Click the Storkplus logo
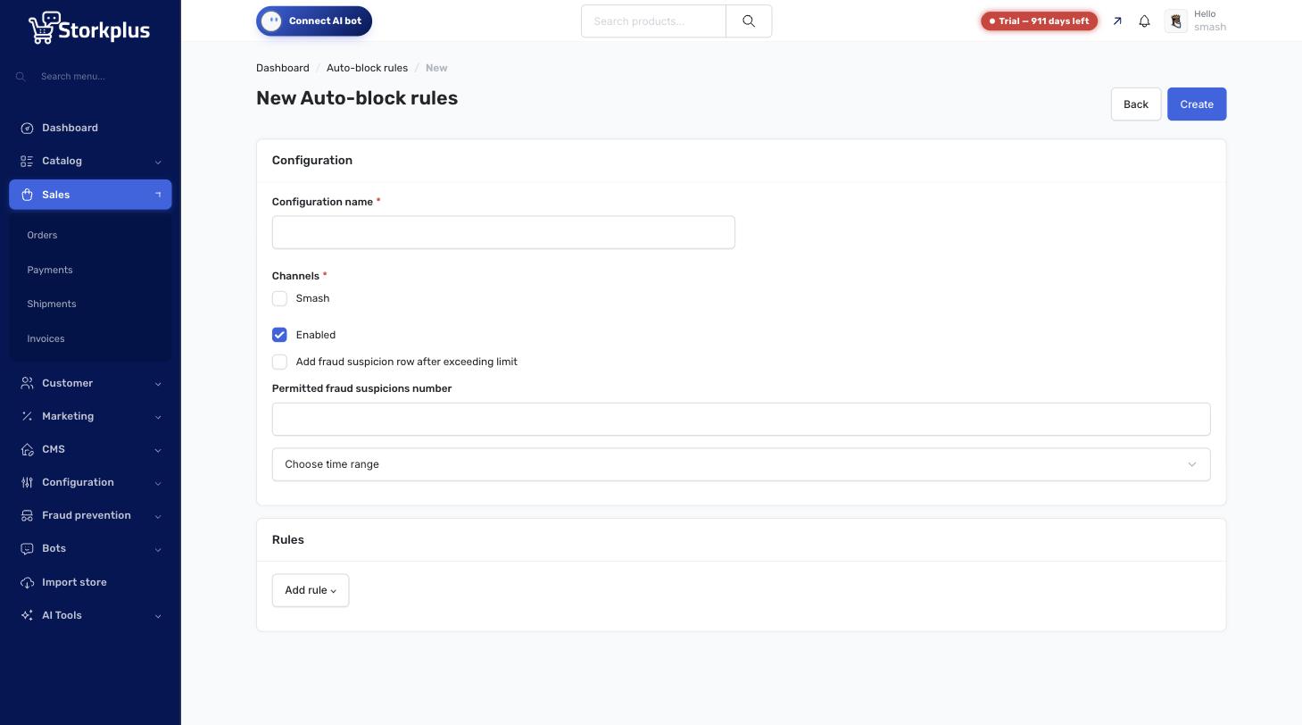 tap(89, 28)
